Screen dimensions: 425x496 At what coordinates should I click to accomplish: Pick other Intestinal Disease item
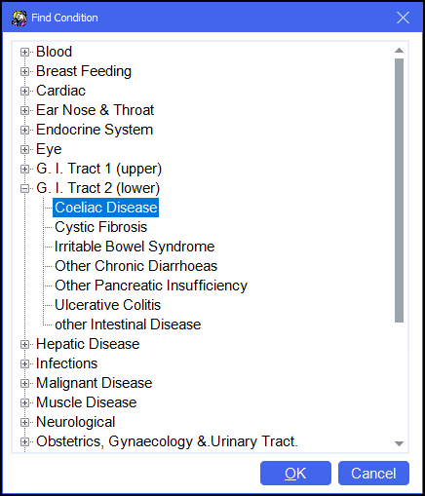128,324
